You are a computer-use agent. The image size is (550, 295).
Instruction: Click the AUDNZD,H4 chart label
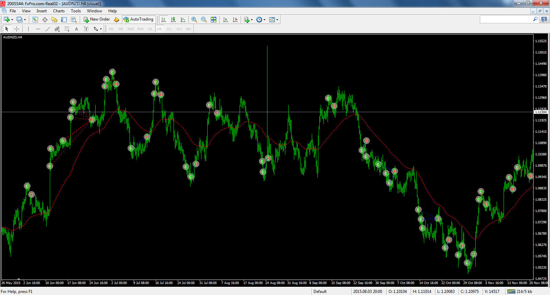point(13,37)
